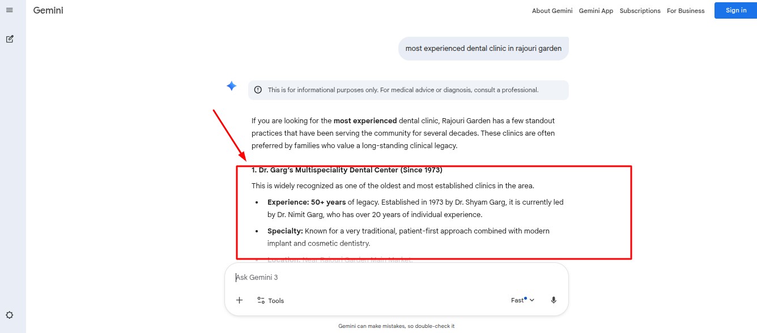Open About Gemini in top navigation

[552, 11]
